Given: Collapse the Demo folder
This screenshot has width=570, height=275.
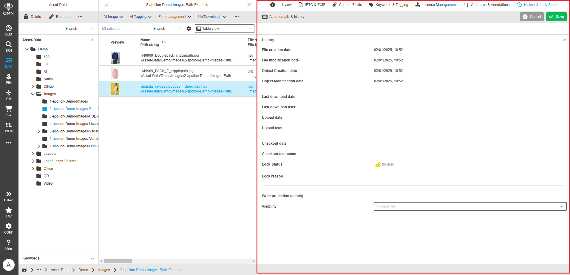Looking at the screenshot, I should [x=27, y=49].
